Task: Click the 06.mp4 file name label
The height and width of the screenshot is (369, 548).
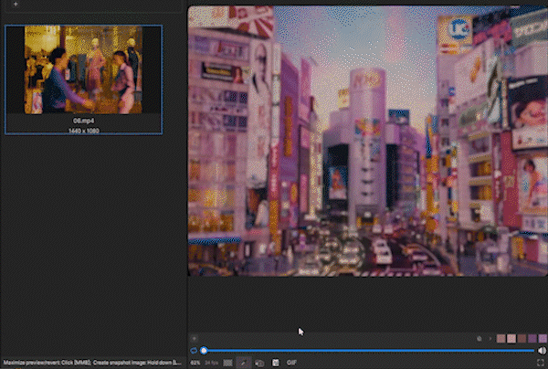Action: click(x=83, y=121)
